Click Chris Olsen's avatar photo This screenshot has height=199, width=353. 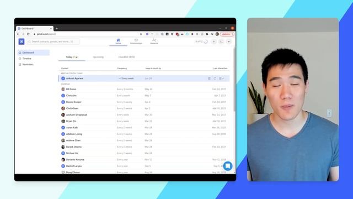pos(63,108)
